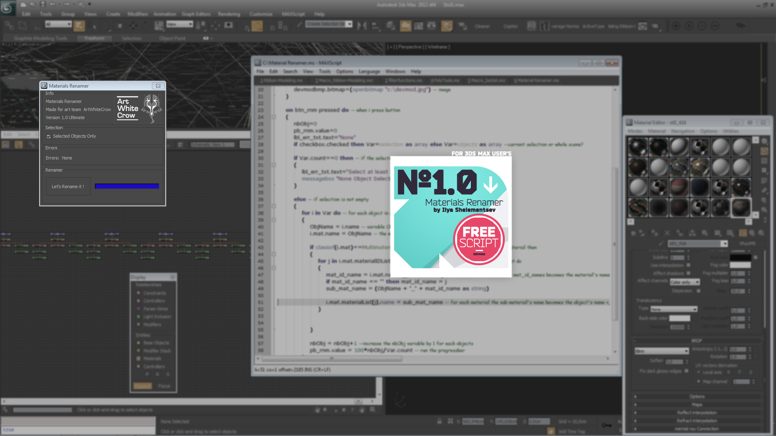The image size is (776, 436).
Task: Toggle Selected Objects Only checkbox
Action: point(48,136)
